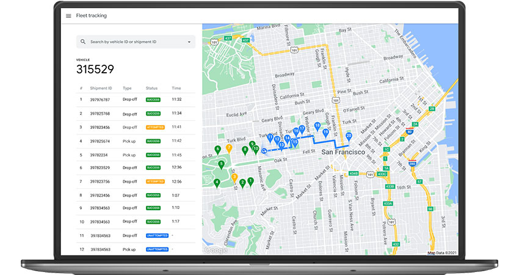Click UNATTEMPTED status in row 12
The height and width of the screenshot is (275, 519).
[x=157, y=249]
